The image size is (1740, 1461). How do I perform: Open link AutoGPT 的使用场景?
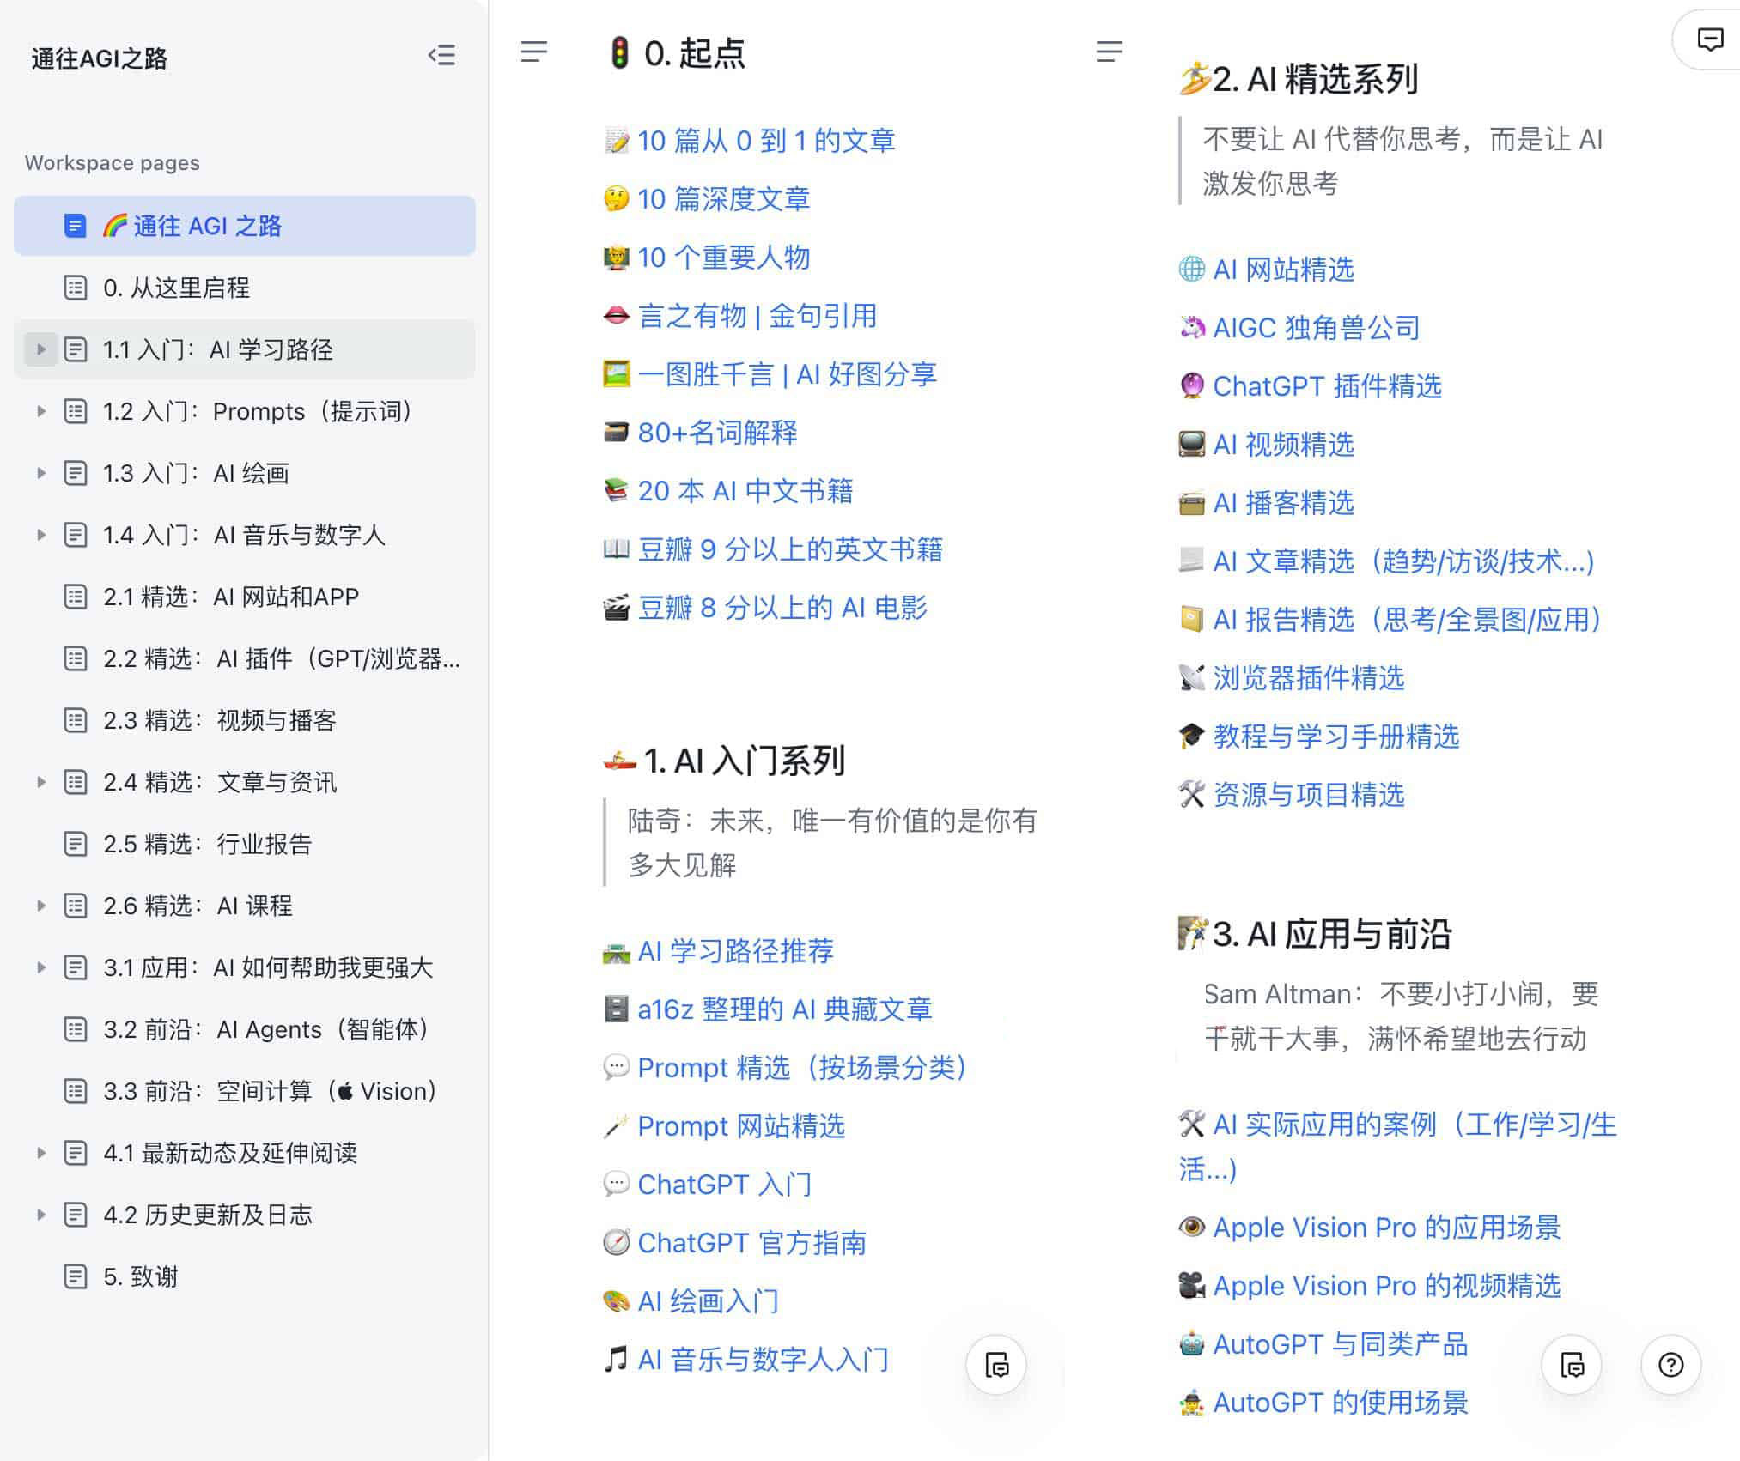pos(1340,1403)
